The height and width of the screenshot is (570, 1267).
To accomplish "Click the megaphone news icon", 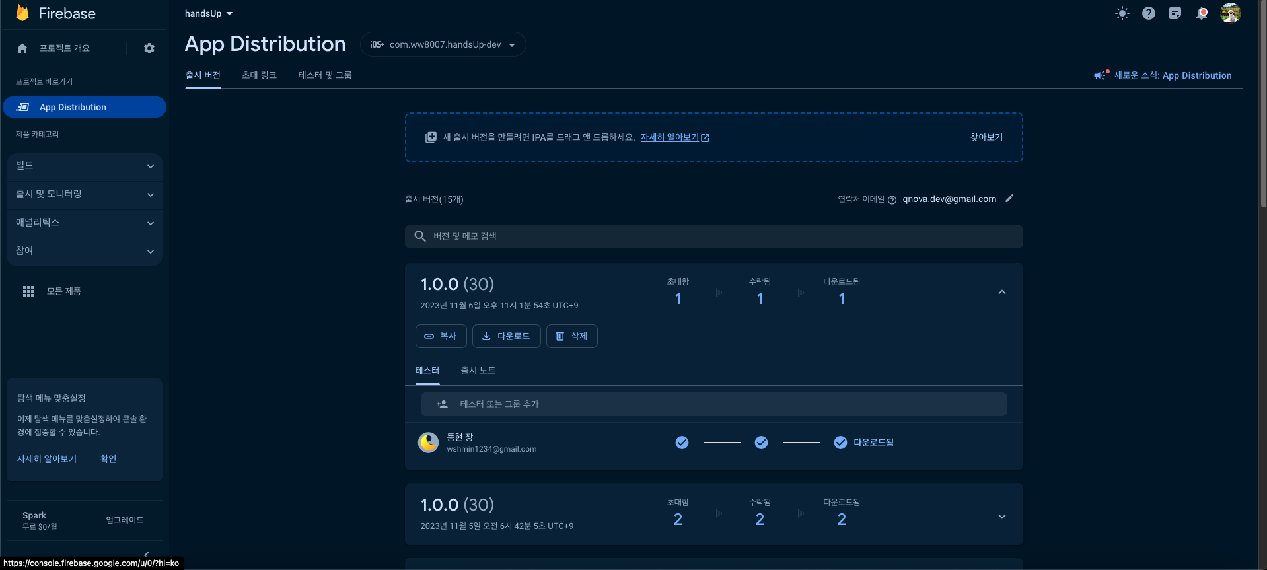I will pos(1101,75).
